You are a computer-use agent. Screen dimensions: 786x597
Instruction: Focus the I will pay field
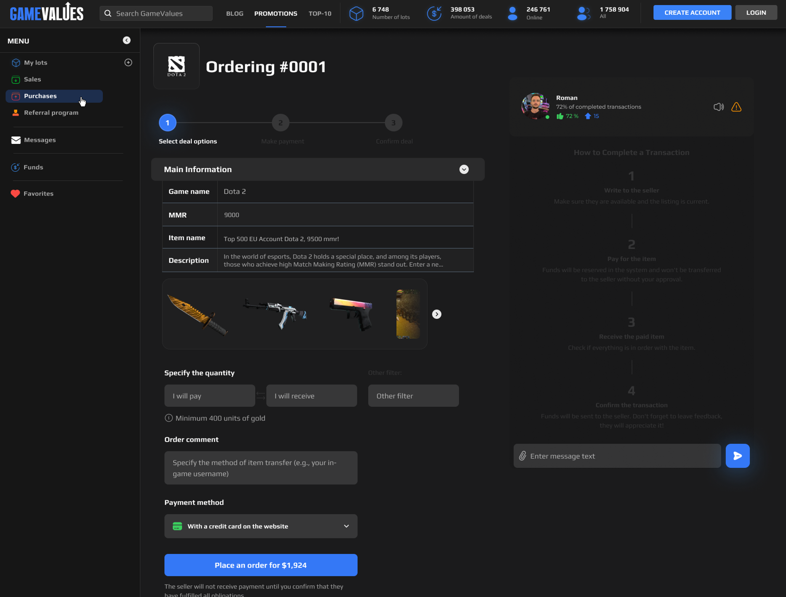(210, 395)
